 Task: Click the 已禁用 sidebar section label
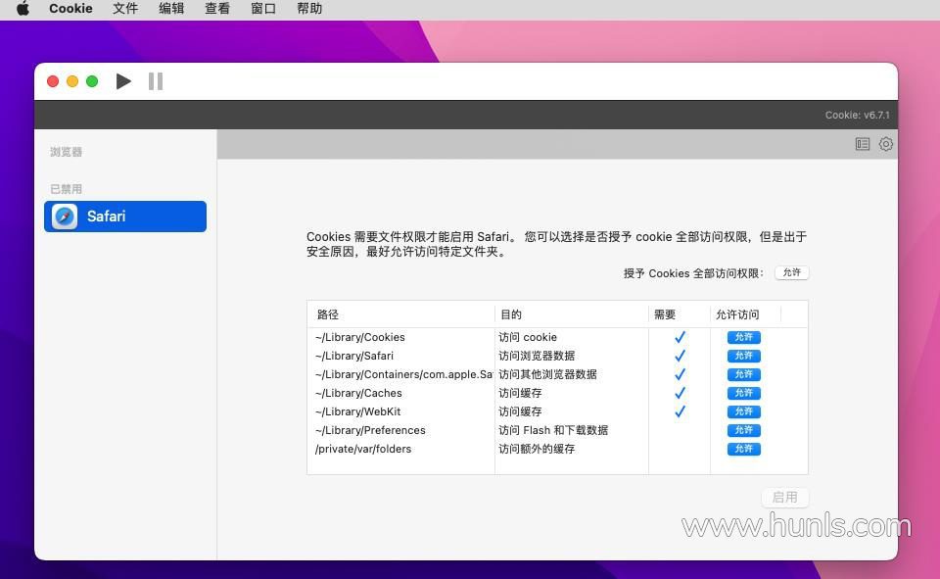(x=66, y=189)
